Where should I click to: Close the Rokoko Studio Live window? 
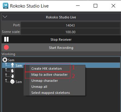point(113,6)
